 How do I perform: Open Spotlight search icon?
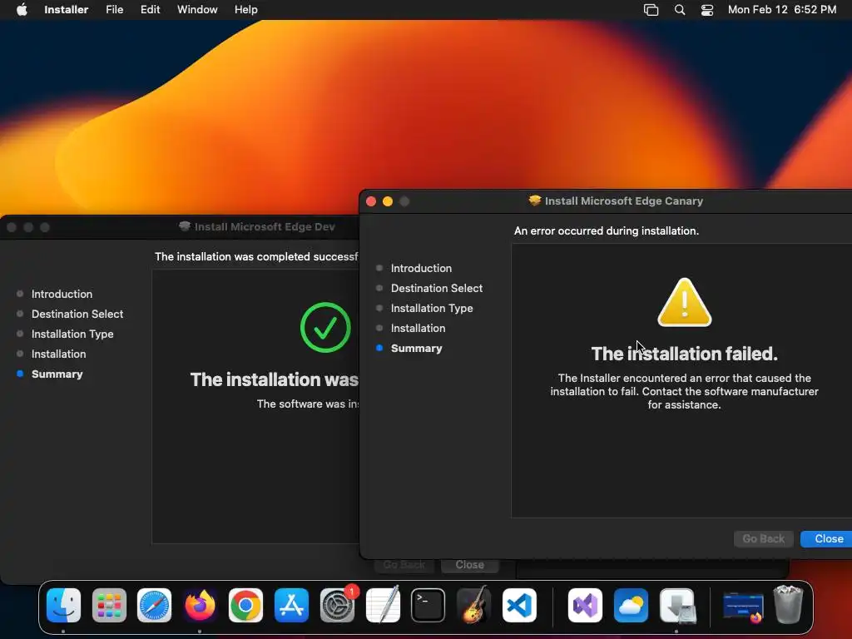[x=679, y=10]
